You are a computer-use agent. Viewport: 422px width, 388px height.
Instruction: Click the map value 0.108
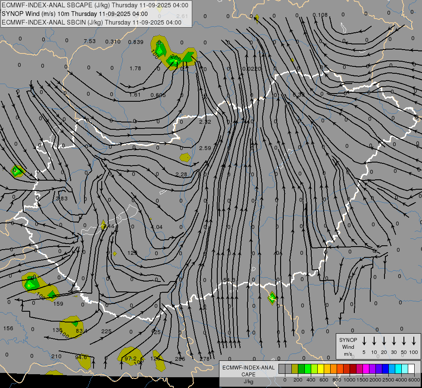[x=320, y=15]
